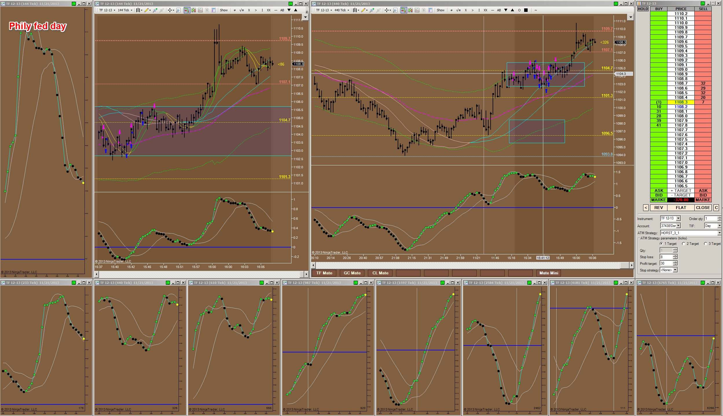The image size is (723, 416).
Task: Open indicators icon in large 440 Tick chart
Action: 417,10
